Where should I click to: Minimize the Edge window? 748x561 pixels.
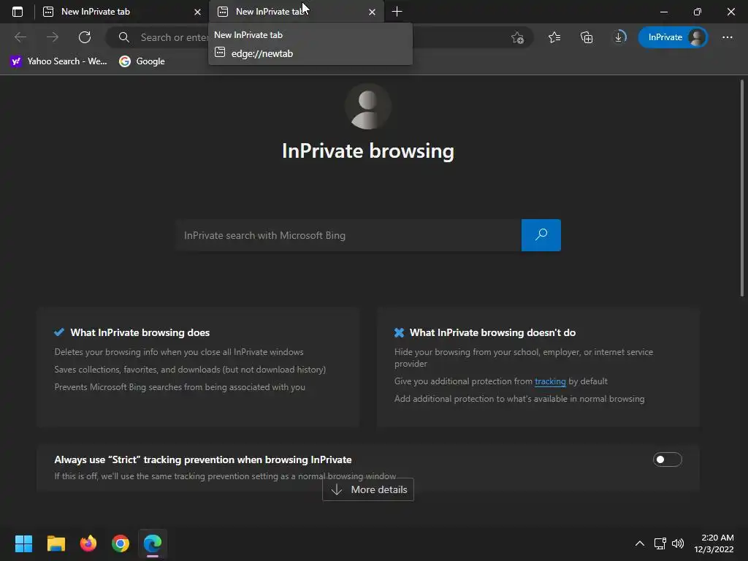[664, 12]
